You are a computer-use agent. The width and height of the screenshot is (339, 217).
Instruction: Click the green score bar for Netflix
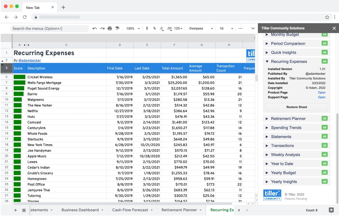pos(18,111)
